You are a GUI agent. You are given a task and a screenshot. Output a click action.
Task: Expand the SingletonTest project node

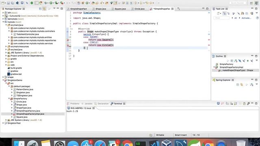click(x=3, y=123)
